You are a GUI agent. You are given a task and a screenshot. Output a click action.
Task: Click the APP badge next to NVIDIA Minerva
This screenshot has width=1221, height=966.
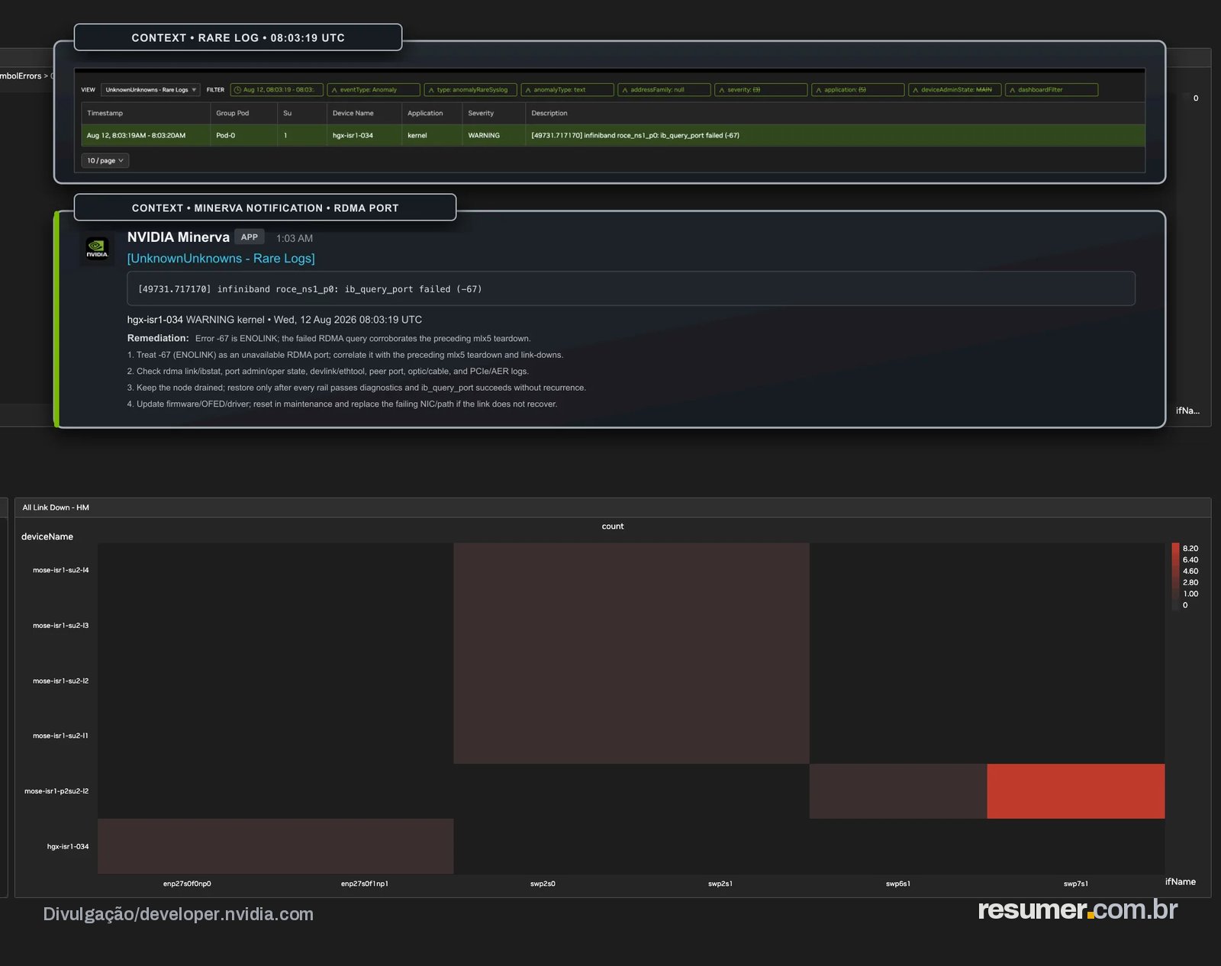tap(249, 237)
